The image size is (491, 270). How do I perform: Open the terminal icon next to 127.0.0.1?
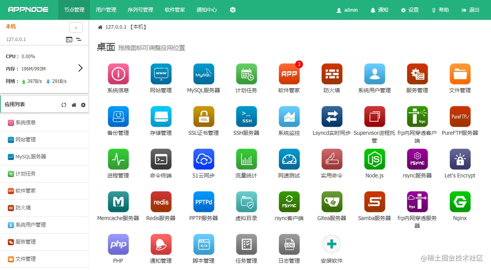coord(69,40)
